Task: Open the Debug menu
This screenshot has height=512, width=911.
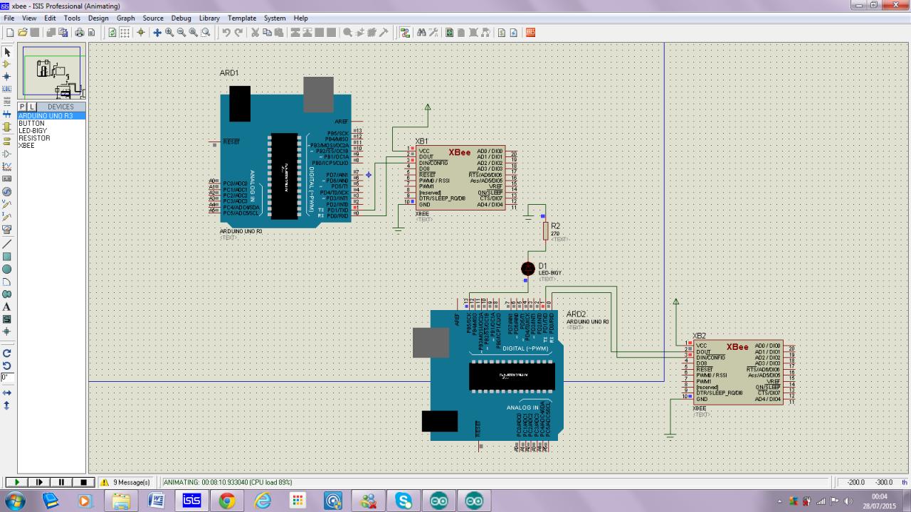Action: pyautogui.click(x=181, y=18)
